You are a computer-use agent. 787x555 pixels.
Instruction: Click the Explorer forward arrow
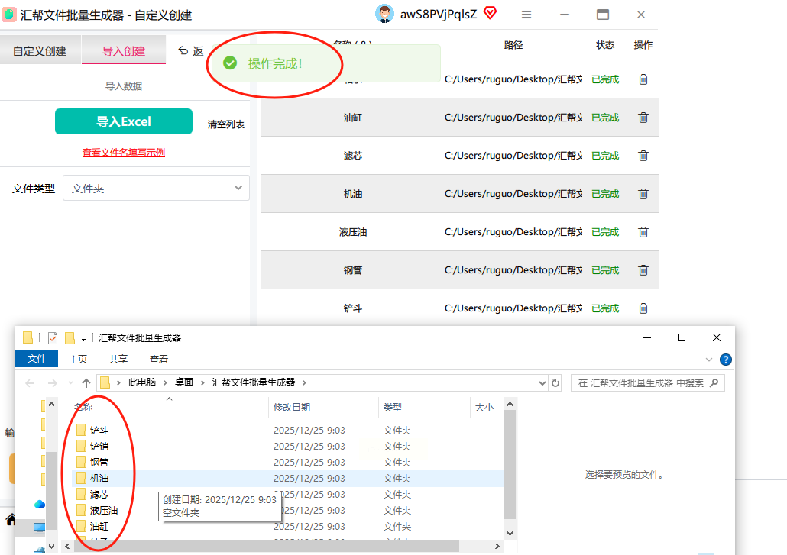coord(52,383)
